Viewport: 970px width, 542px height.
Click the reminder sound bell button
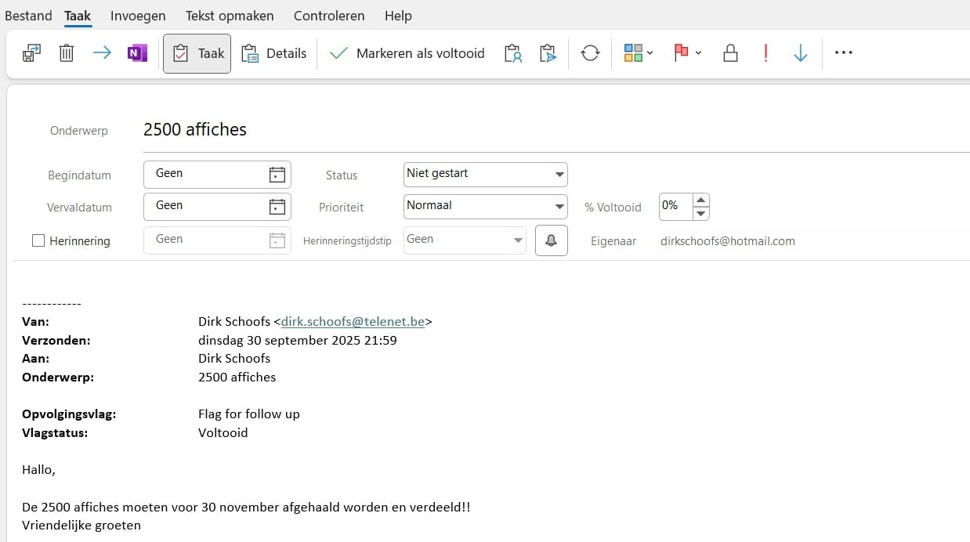coord(552,240)
